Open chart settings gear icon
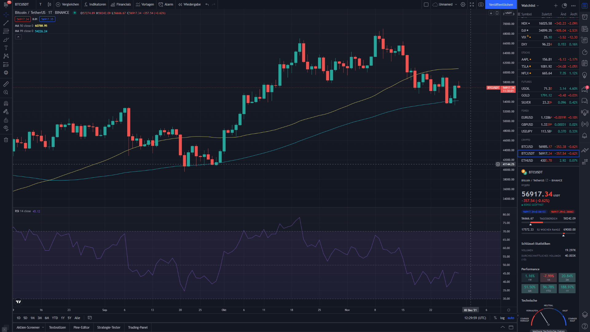This screenshot has height=332, width=590. (463, 5)
